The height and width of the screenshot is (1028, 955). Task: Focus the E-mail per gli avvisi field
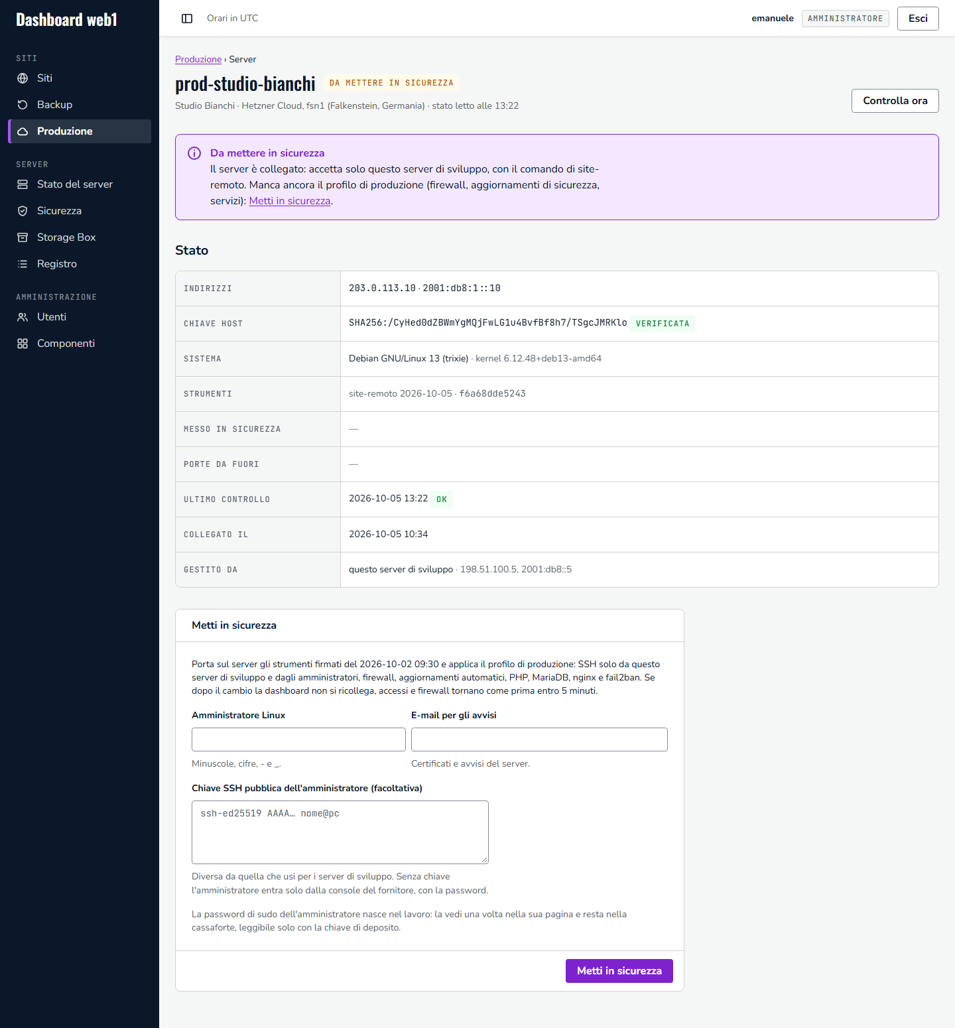(539, 739)
